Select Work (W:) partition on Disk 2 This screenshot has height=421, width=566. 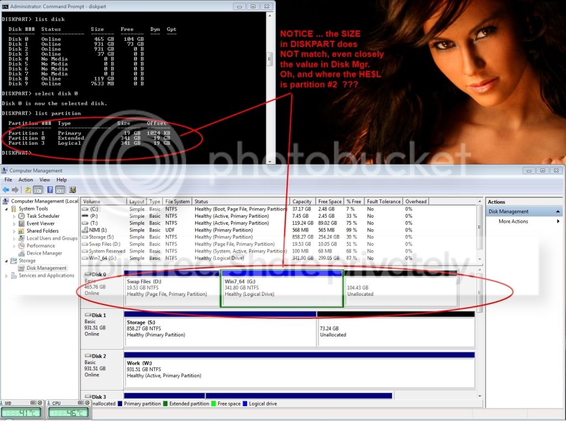299,370
